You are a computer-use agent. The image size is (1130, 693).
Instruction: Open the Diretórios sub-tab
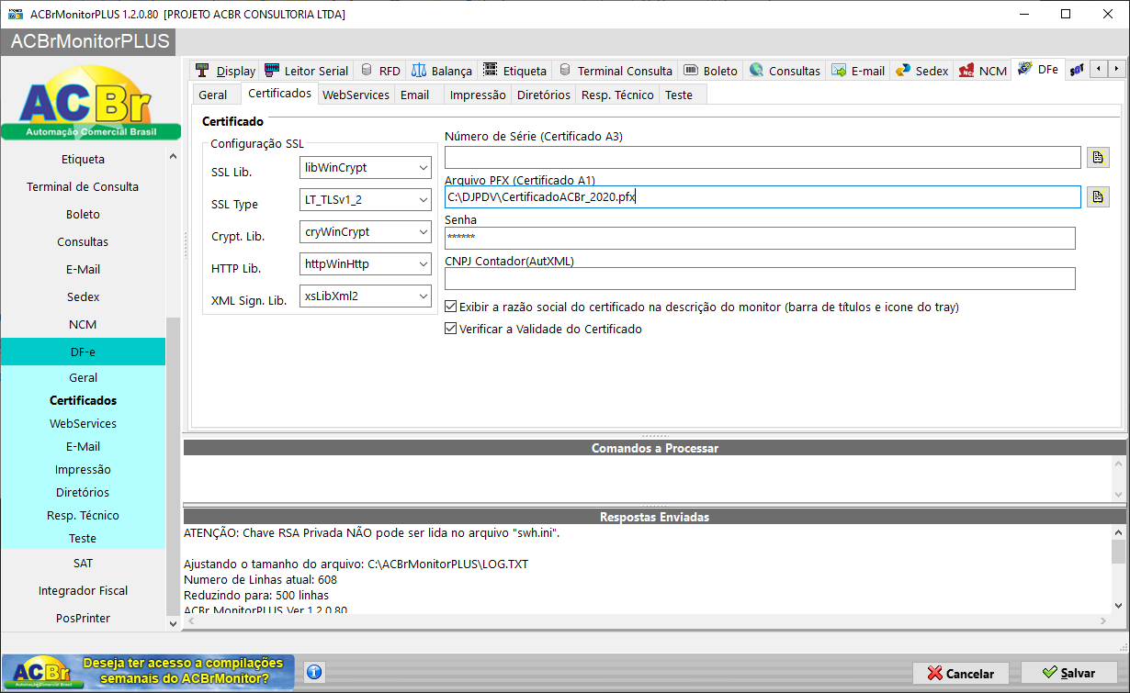point(544,95)
